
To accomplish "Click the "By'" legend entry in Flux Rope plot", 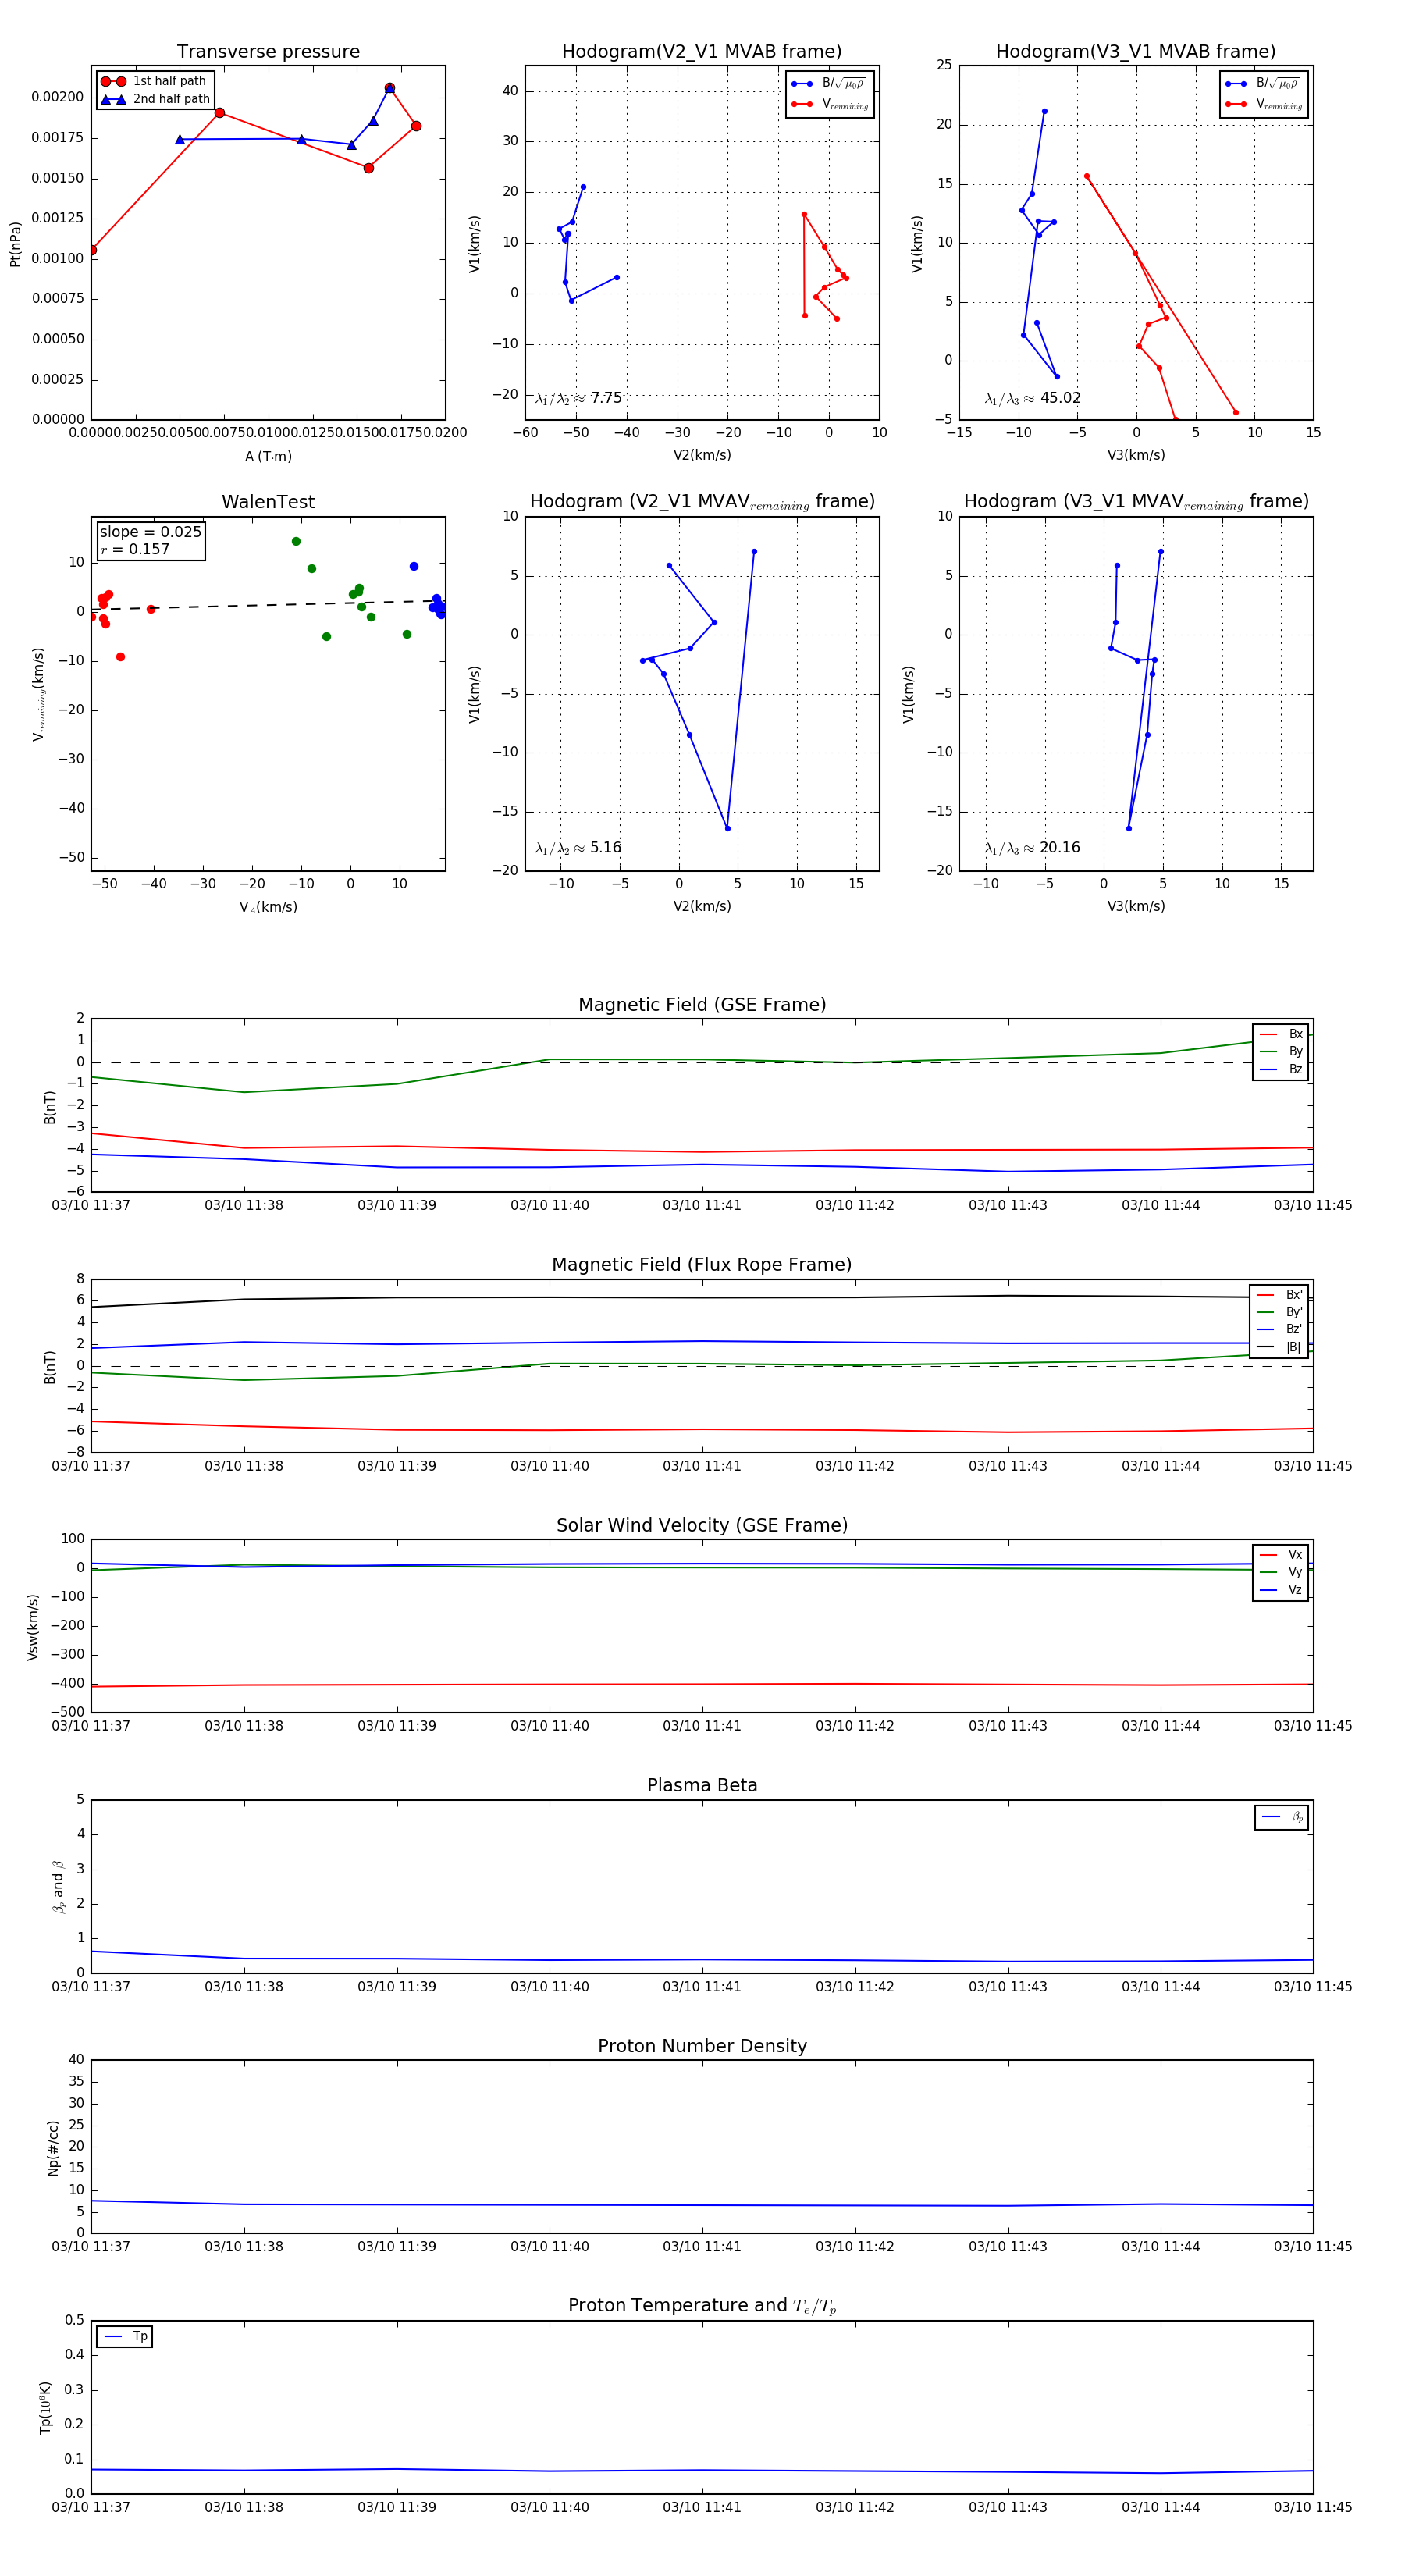I will pos(1279,1312).
